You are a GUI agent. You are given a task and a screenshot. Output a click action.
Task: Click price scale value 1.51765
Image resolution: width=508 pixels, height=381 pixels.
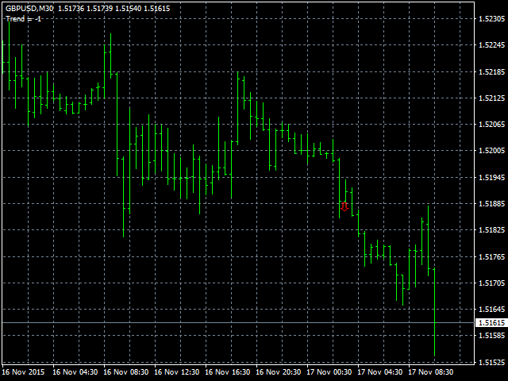click(x=491, y=256)
